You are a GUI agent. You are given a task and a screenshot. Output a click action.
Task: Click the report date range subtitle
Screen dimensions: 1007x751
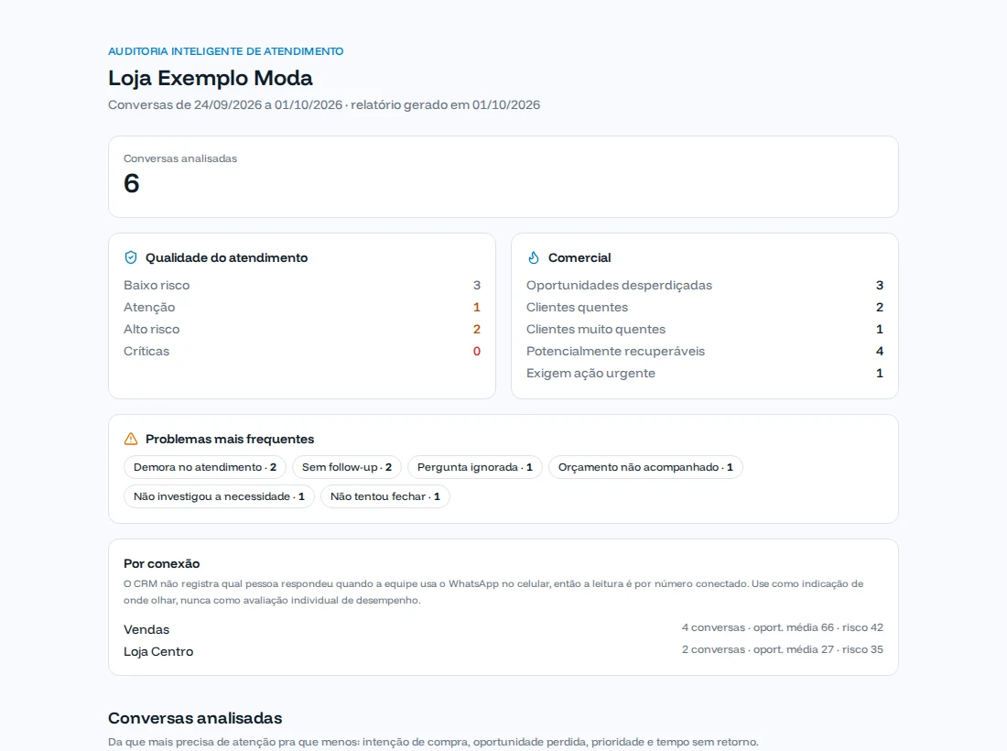point(324,104)
